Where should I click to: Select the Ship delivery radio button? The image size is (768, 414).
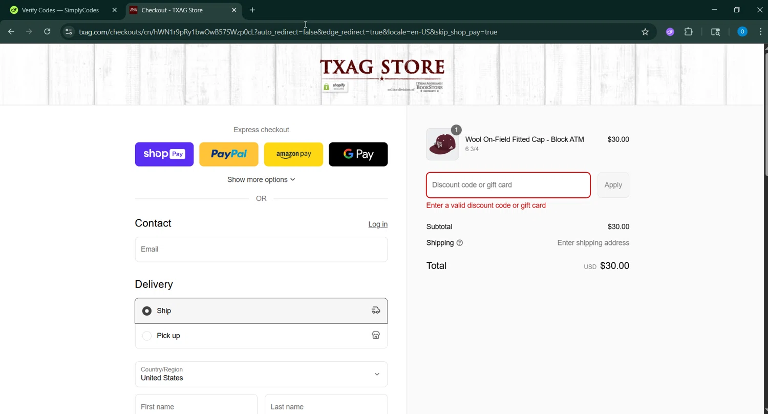(147, 311)
